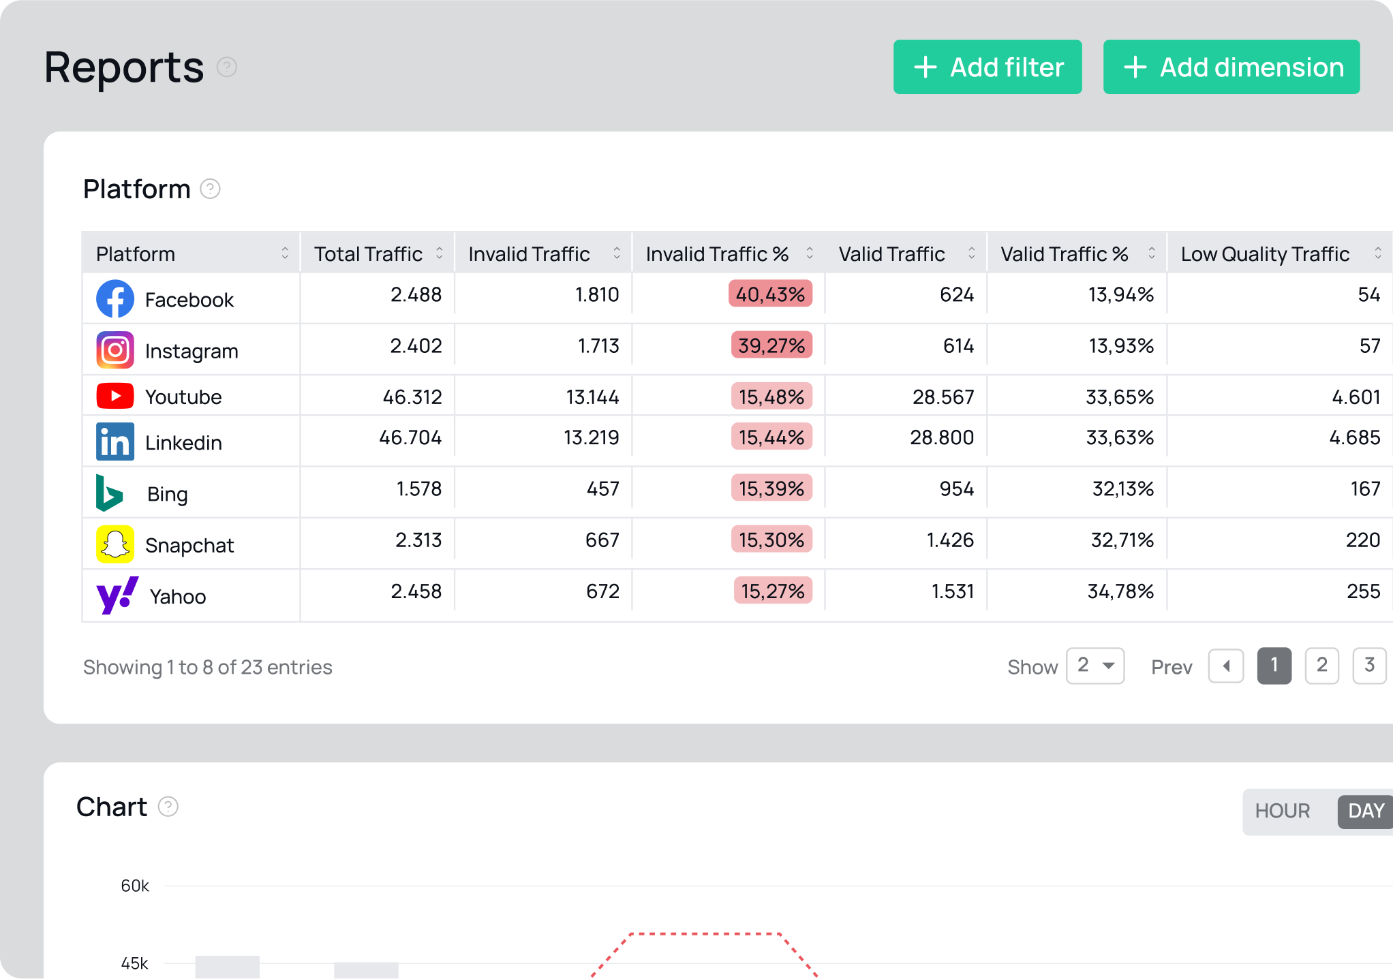Screen dimensions: 1393x979
Task: Click the 15,30% Snapchat badge
Action: tap(771, 540)
